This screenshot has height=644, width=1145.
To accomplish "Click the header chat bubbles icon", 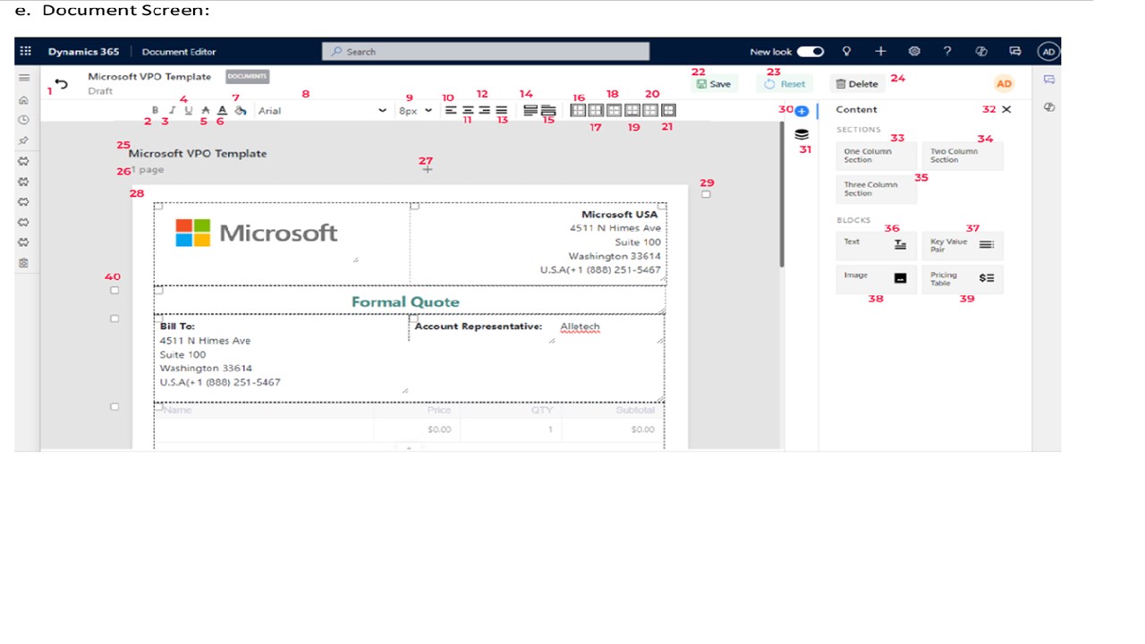I will 1014,52.
